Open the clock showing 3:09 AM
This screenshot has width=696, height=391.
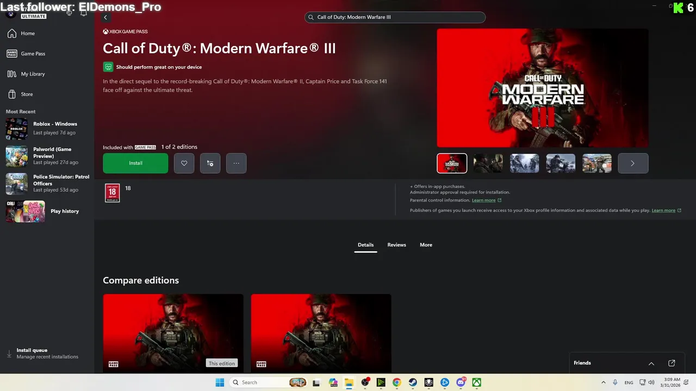click(x=672, y=382)
